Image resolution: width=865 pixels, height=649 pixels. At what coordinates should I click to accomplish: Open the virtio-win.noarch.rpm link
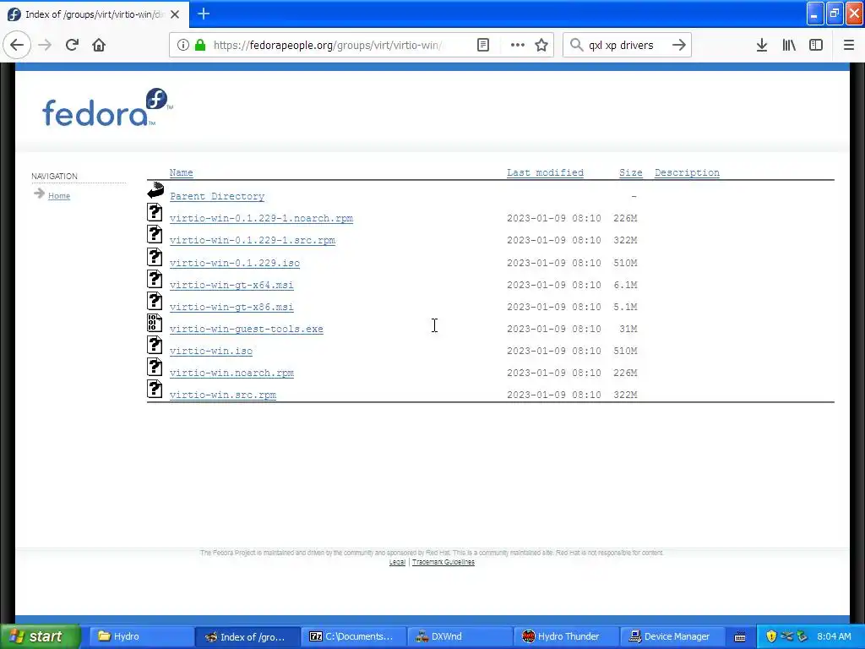click(x=231, y=373)
